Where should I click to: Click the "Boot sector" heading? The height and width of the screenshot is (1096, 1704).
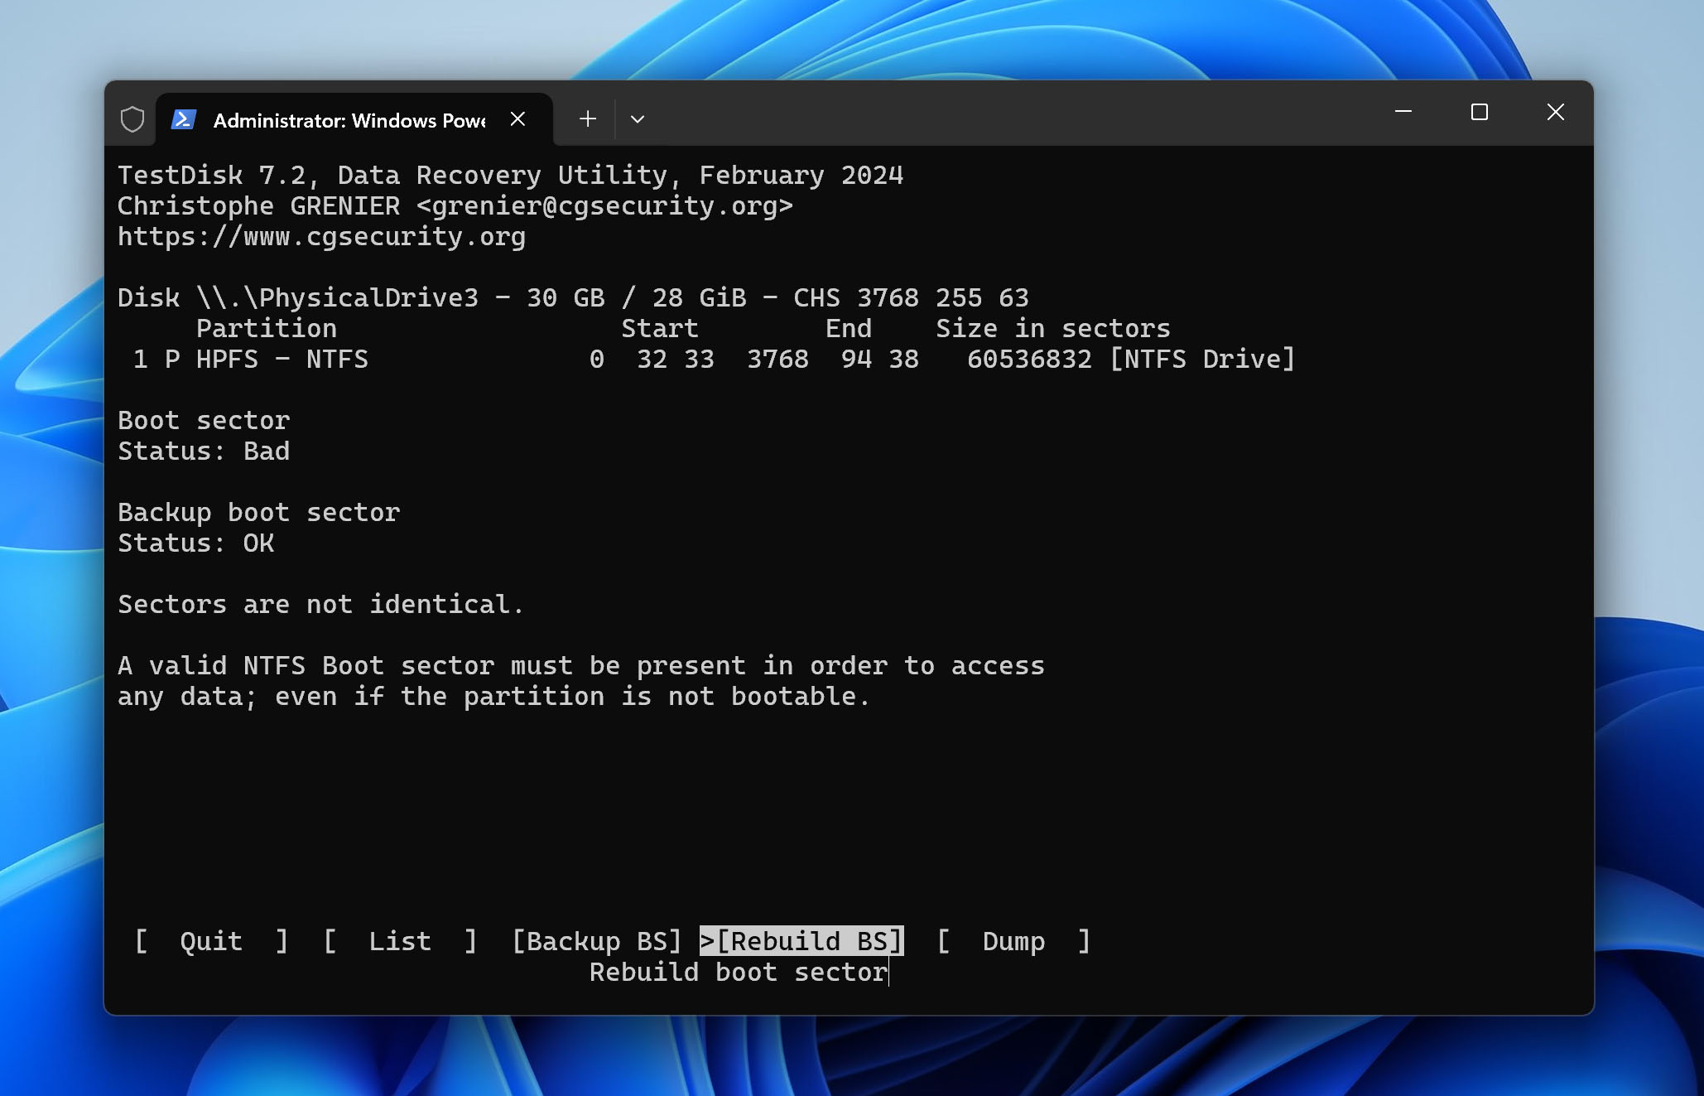(204, 421)
